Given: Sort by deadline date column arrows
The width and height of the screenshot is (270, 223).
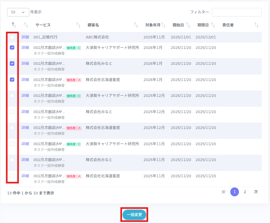Looking at the screenshot, I should tap(213, 25).
